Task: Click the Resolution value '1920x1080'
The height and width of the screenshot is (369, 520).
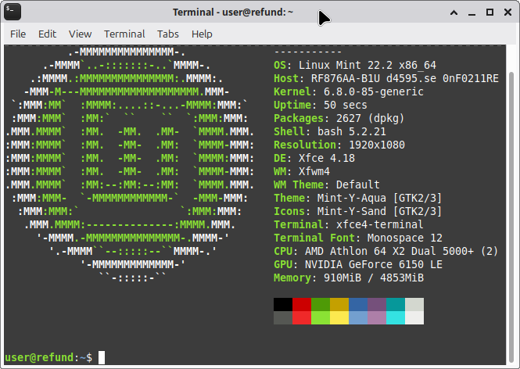Action: pos(376,145)
